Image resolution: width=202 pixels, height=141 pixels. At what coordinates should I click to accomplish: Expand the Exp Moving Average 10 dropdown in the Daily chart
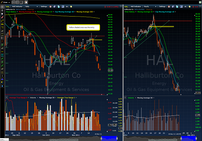tap(75, 12)
